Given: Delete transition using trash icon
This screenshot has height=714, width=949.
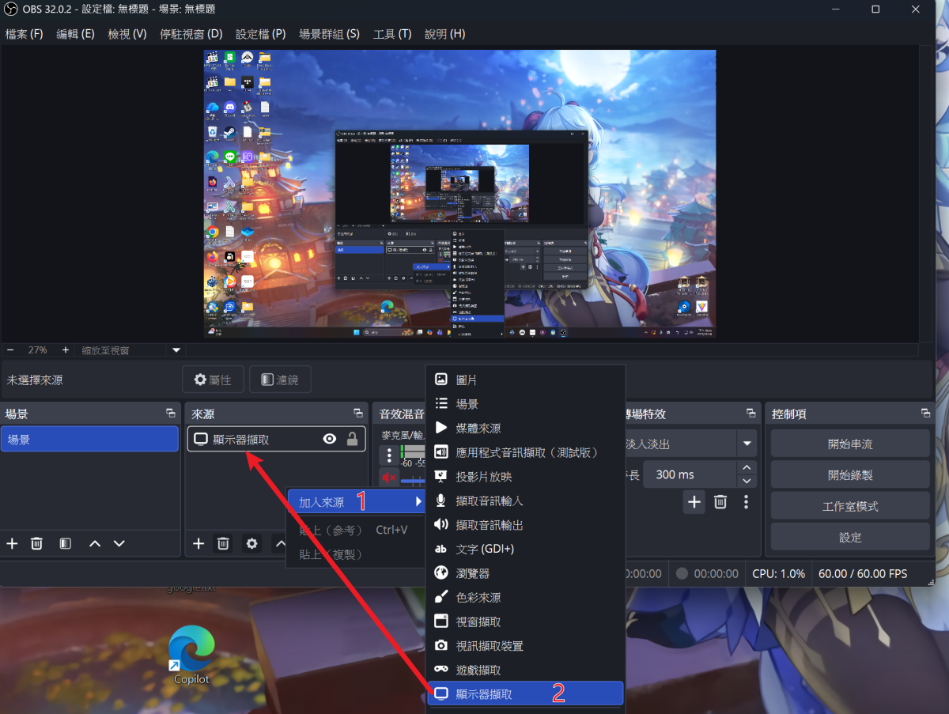Looking at the screenshot, I should click(x=720, y=501).
